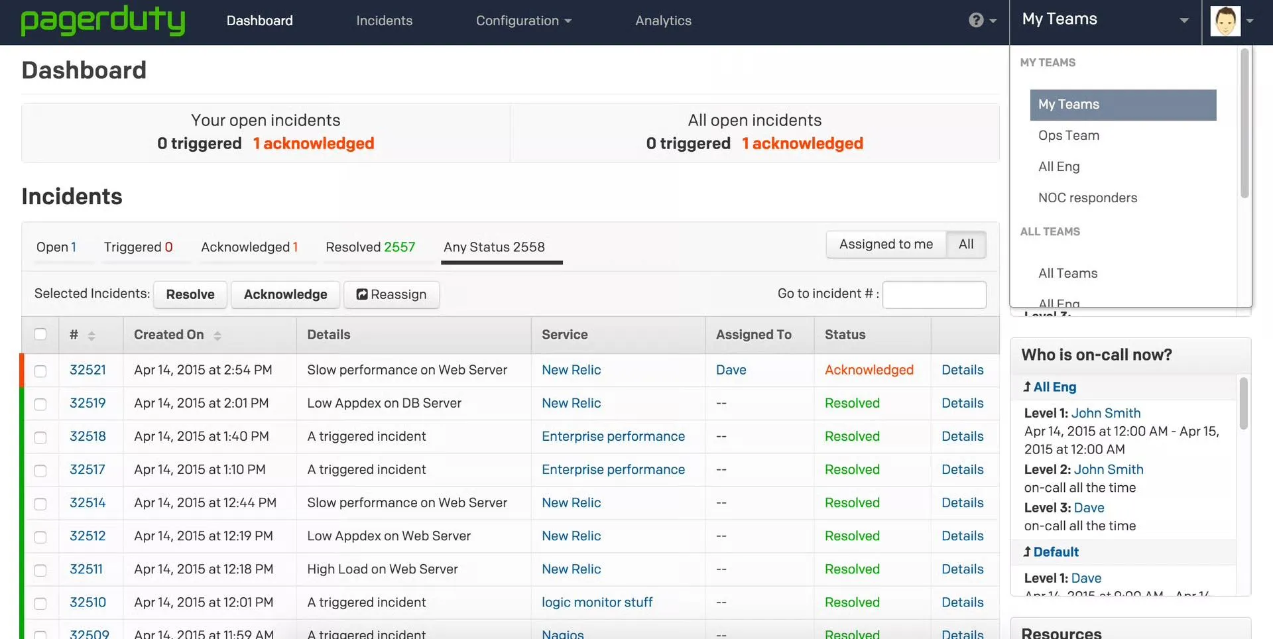Sort by incident number column arrows
1273x639 pixels.
click(91, 335)
